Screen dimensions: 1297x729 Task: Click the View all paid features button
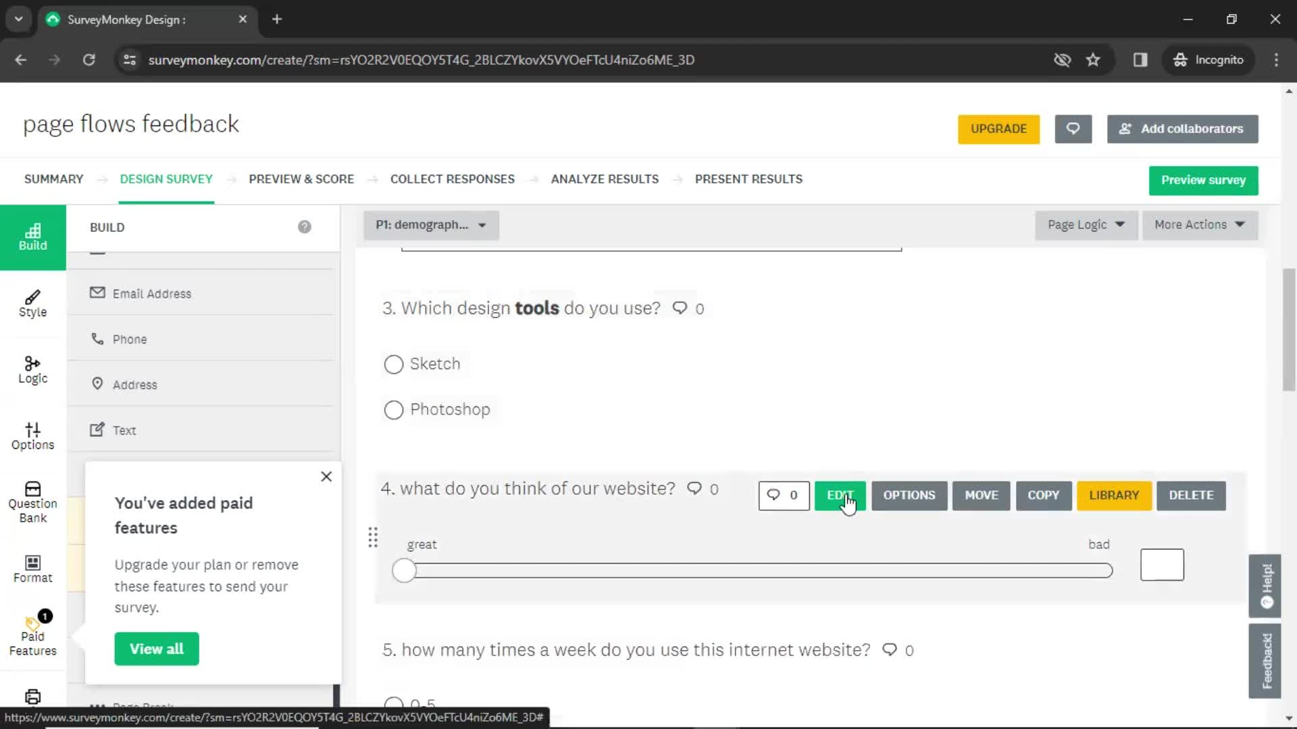156,649
